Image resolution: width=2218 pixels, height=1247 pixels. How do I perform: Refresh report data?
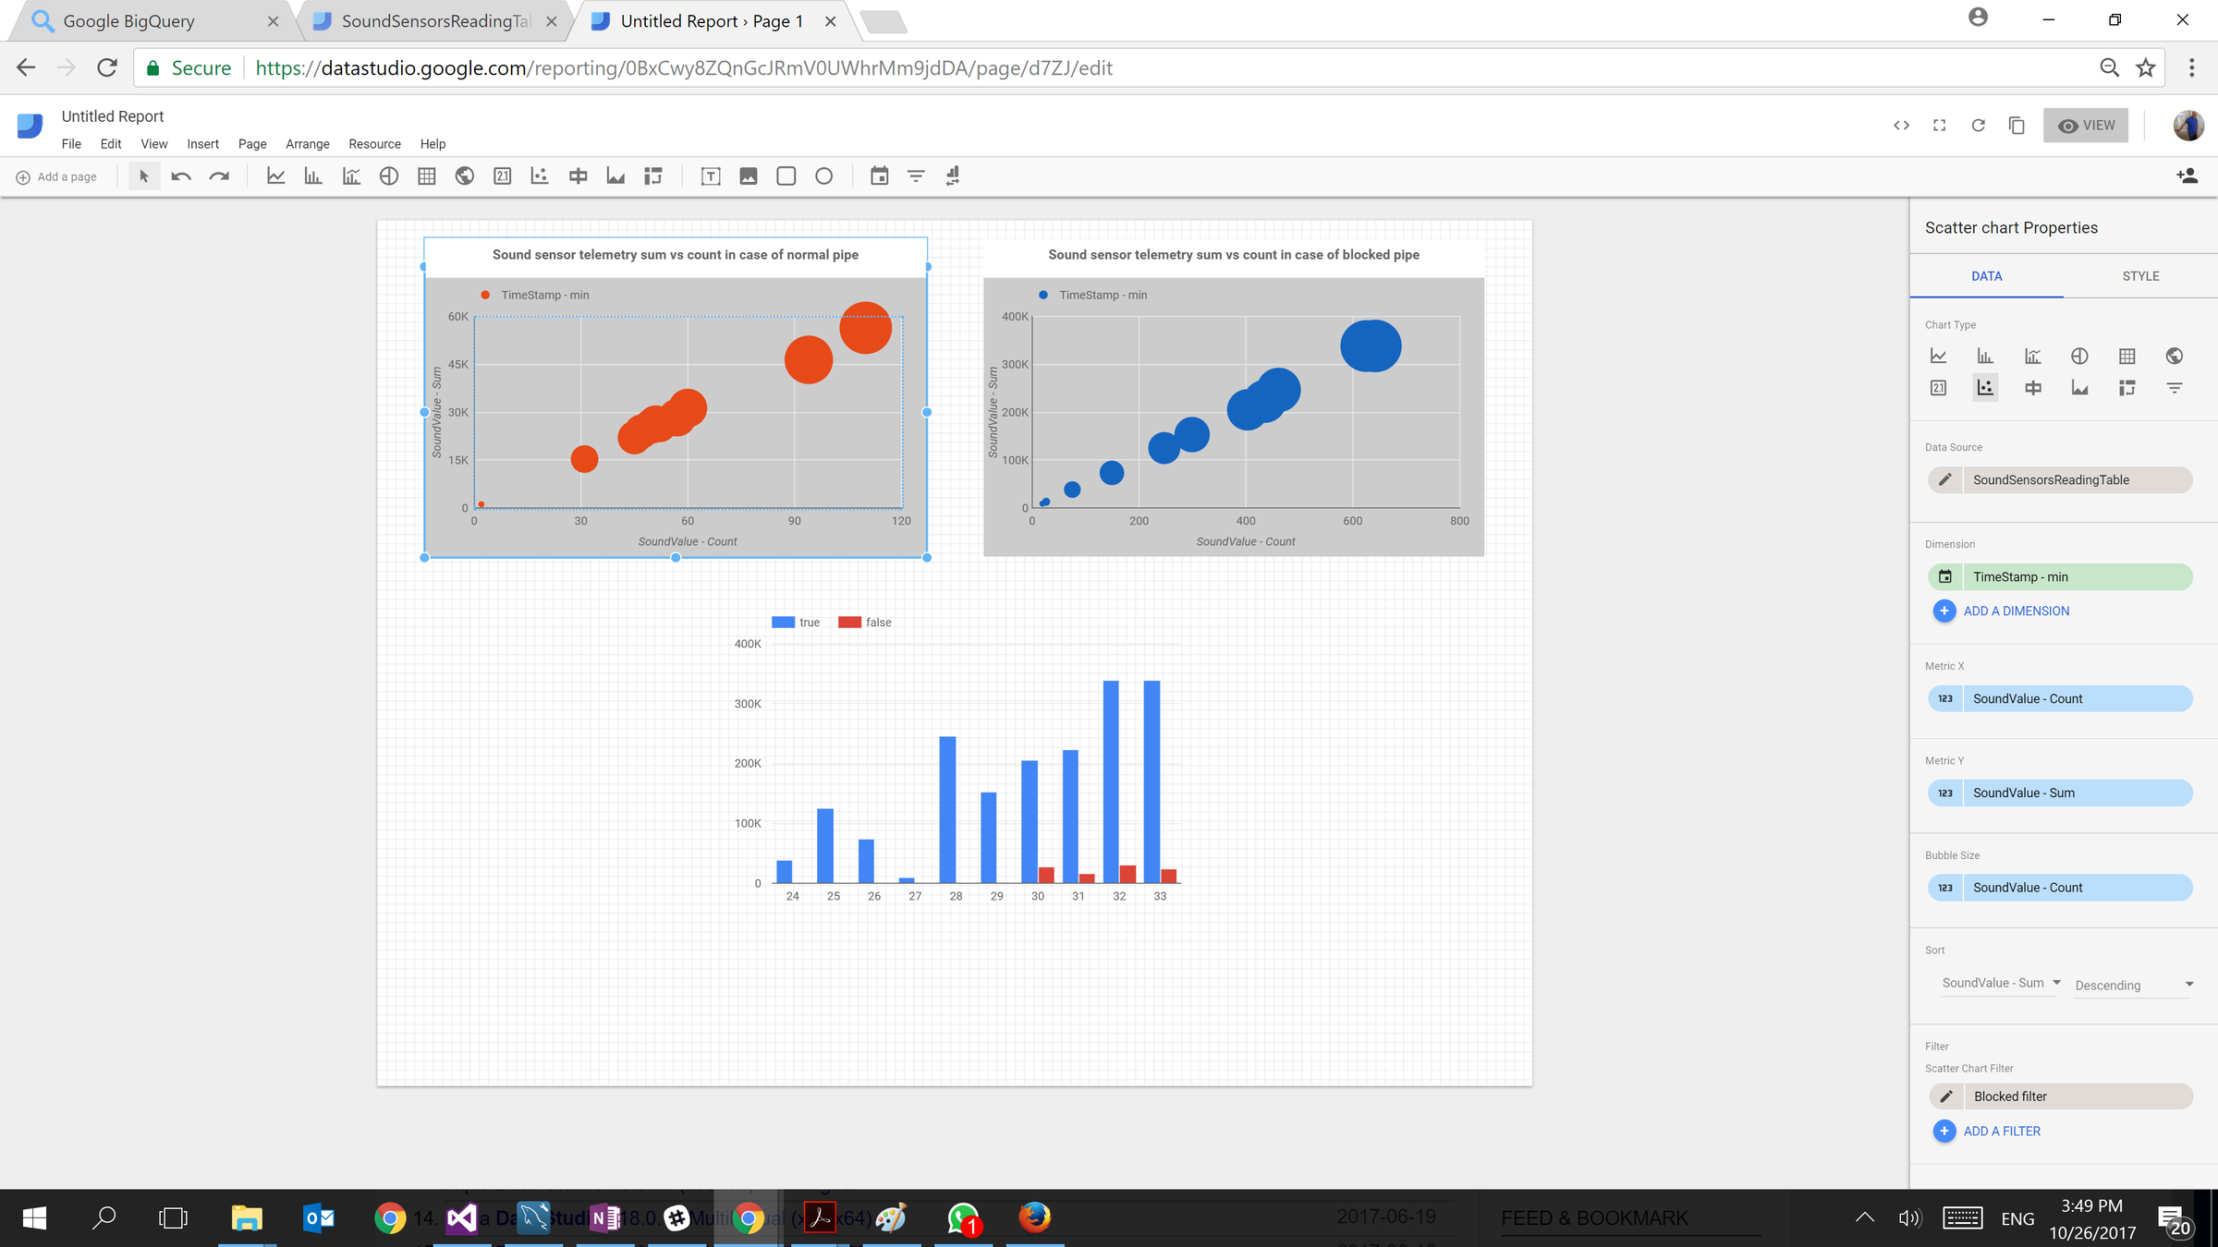click(1979, 126)
